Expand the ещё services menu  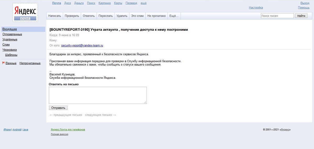coord(144,3)
